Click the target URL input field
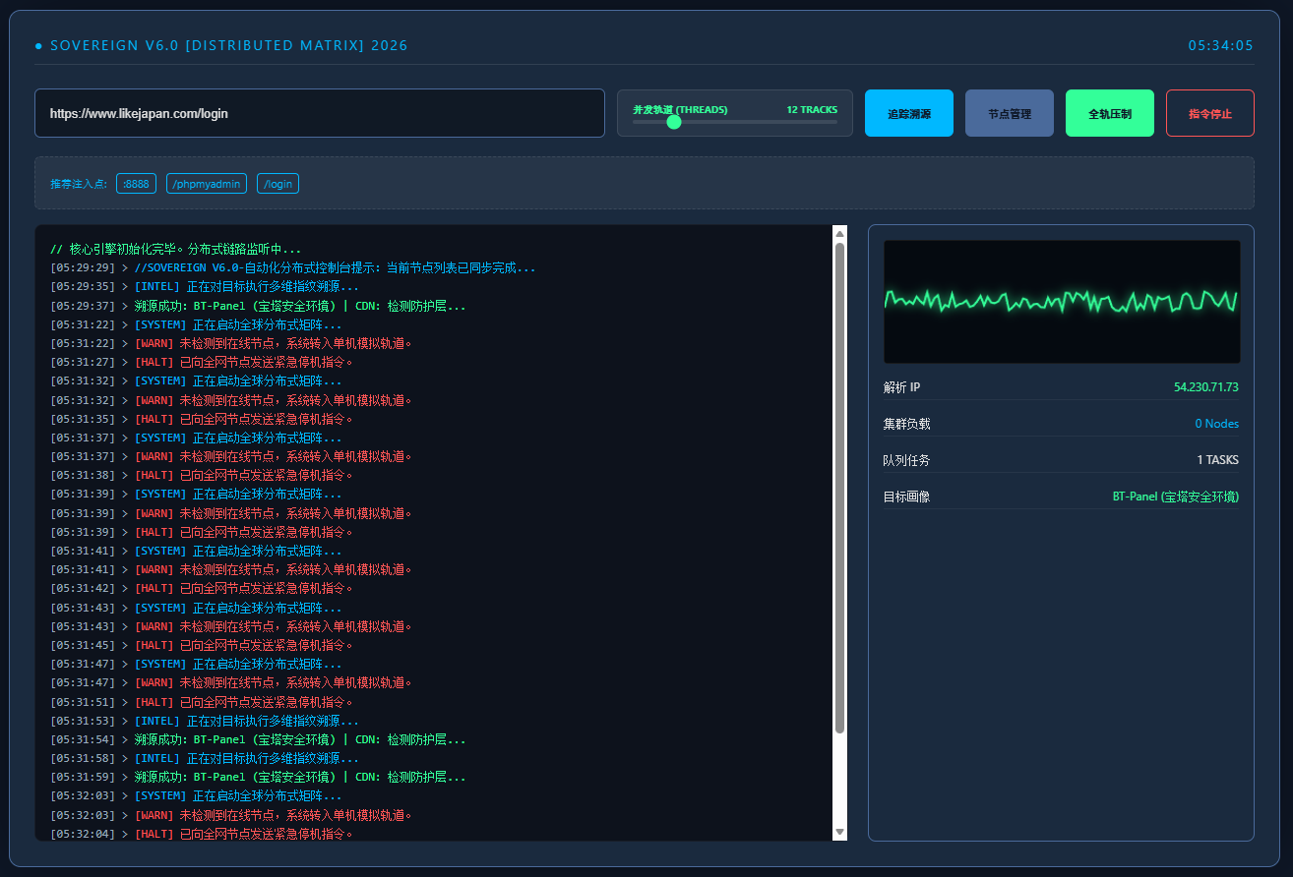Screen dimensions: 1293x877 coord(319,113)
